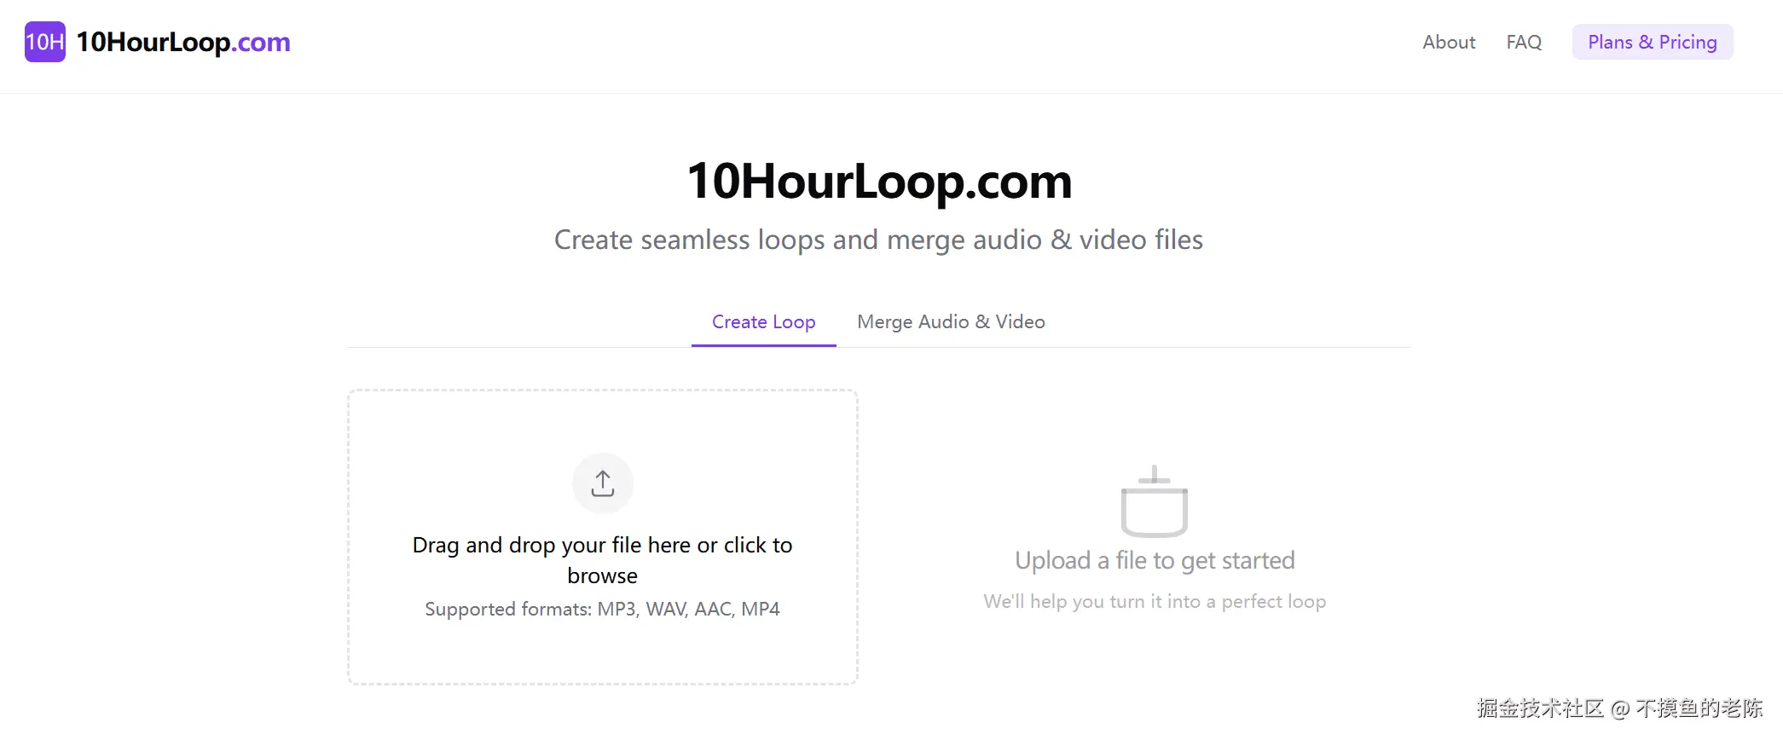1783x740 pixels.
Task: Click the drag and drop upload area
Action: tap(603, 537)
